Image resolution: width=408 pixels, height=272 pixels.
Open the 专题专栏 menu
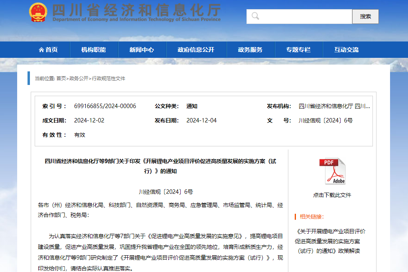click(x=299, y=49)
